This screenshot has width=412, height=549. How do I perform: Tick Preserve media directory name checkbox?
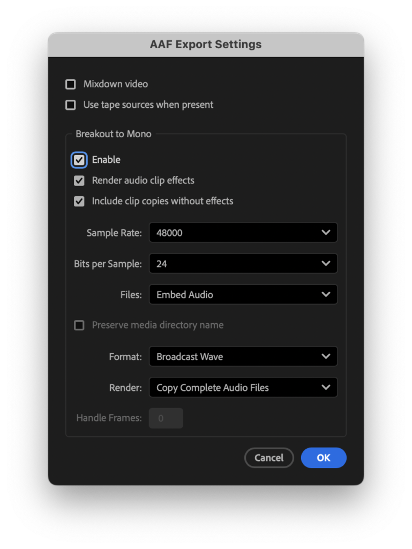[79, 325]
